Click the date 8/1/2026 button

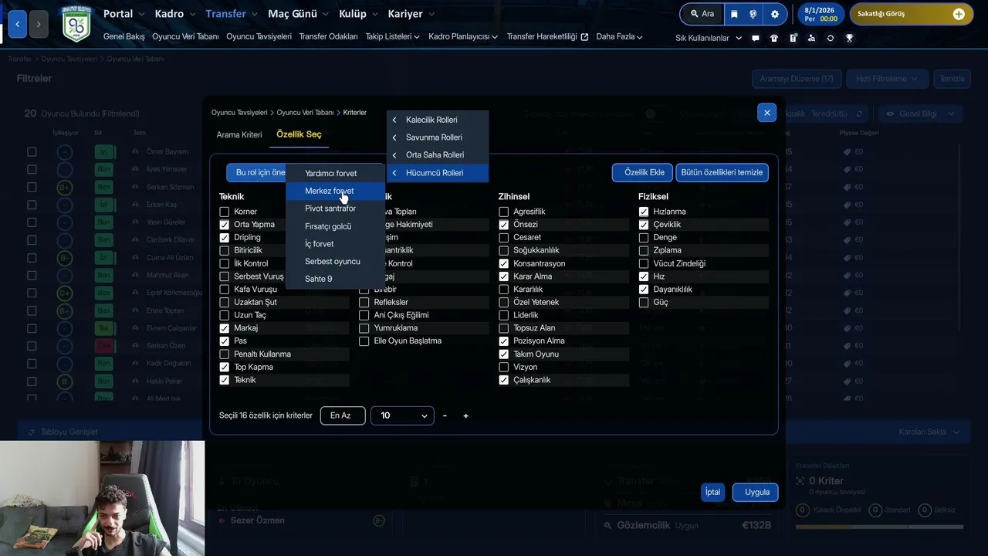pos(820,14)
